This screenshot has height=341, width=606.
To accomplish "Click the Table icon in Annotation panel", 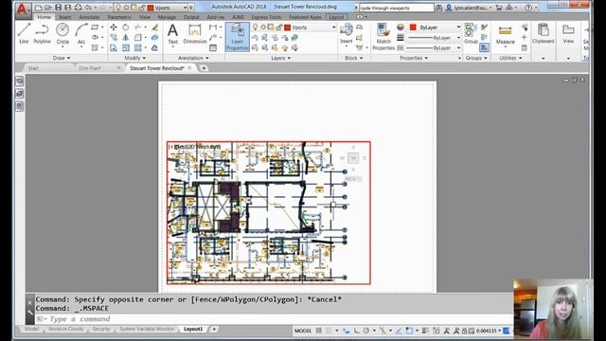I will coord(213,48).
